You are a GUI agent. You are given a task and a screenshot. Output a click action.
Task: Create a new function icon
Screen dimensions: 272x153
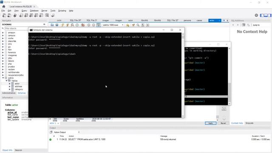click(x=41, y=15)
